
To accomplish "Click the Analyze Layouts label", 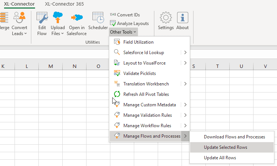I will (133, 24).
